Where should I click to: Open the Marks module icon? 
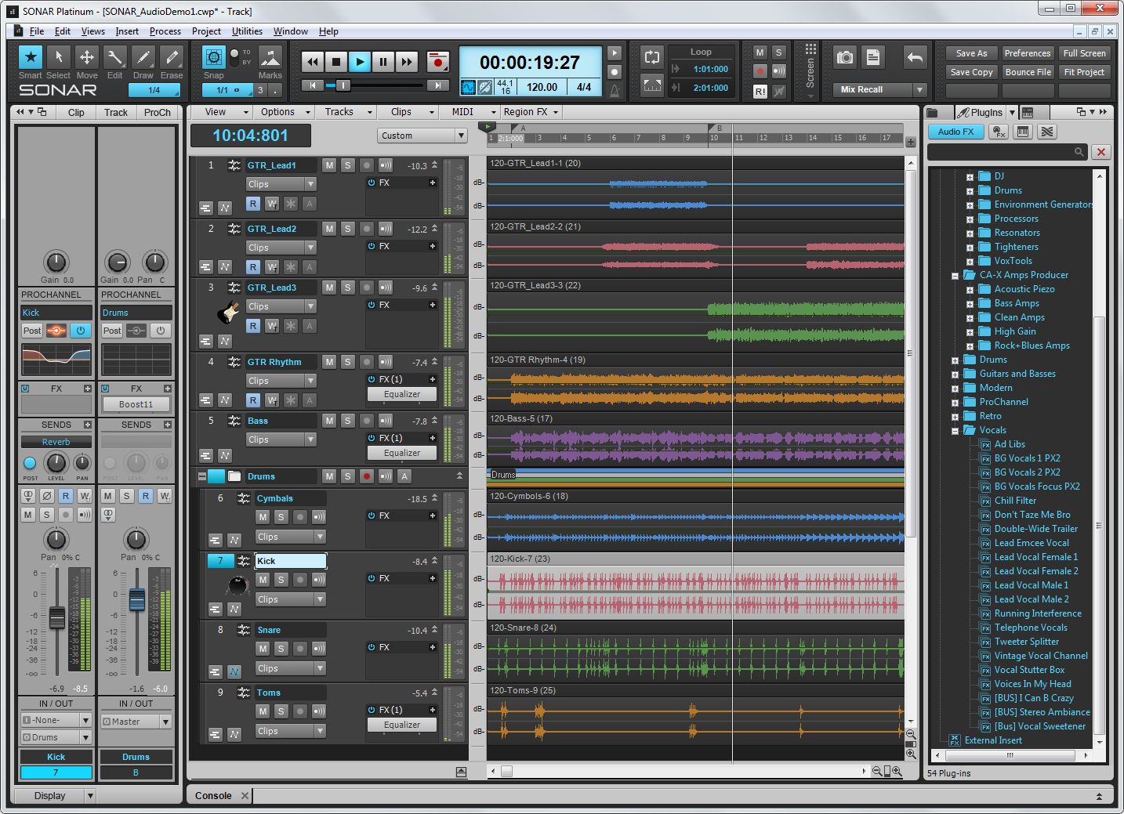(270, 58)
